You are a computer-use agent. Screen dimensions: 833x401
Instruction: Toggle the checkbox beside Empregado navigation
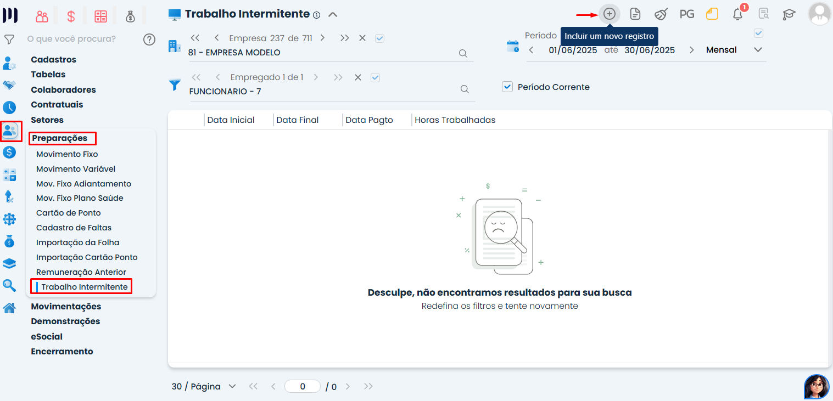click(376, 77)
